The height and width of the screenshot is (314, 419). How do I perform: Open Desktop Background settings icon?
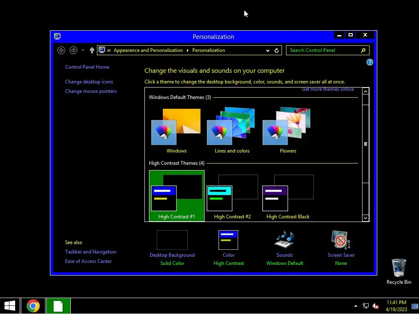(x=172, y=240)
